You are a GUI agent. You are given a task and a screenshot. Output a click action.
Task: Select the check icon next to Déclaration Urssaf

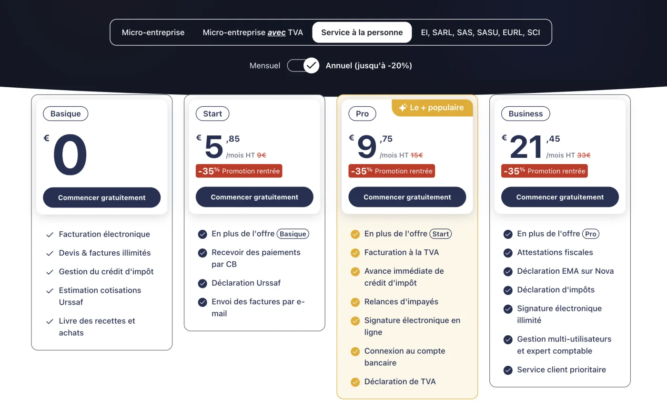click(x=202, y=283)
